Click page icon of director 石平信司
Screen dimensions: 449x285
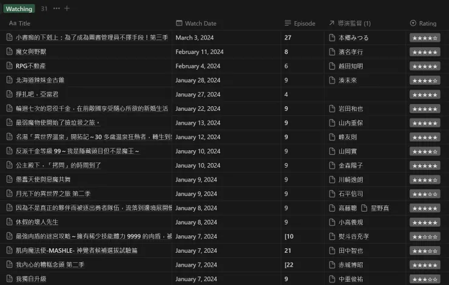[x=332, y=194]
